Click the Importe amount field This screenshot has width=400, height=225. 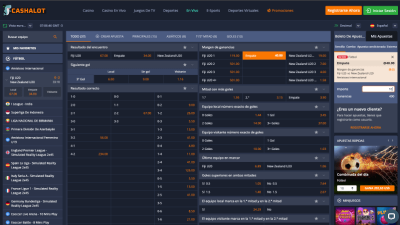coord(378,89)
